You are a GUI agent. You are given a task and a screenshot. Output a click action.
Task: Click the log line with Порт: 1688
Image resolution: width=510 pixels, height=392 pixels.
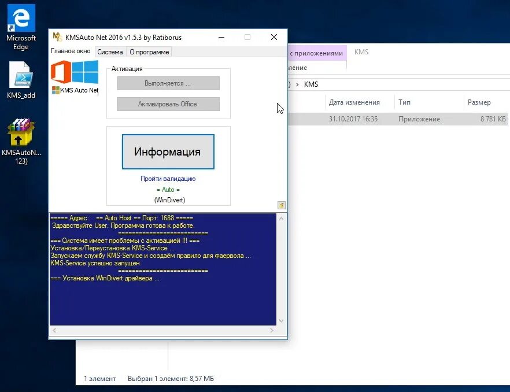(121, 218)
